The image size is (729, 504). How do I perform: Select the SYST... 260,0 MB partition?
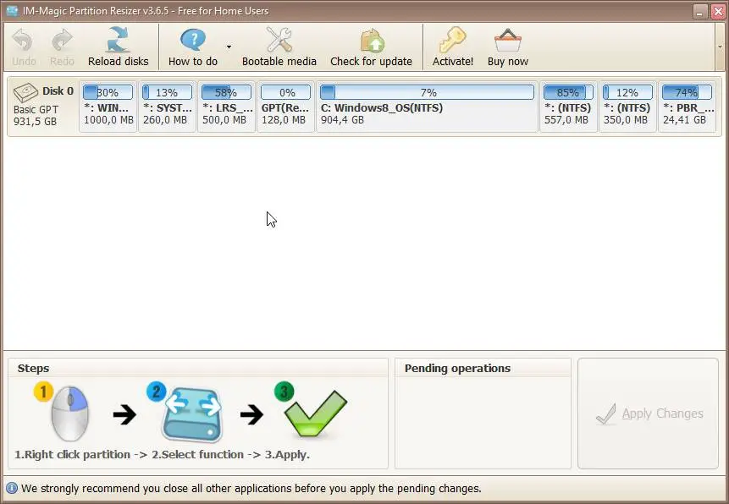coord(167,107)
